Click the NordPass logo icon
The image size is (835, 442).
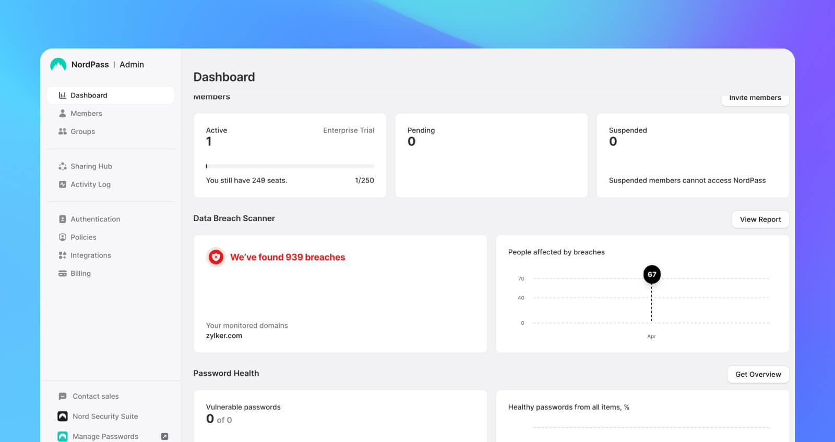click(x=58, y=65)
